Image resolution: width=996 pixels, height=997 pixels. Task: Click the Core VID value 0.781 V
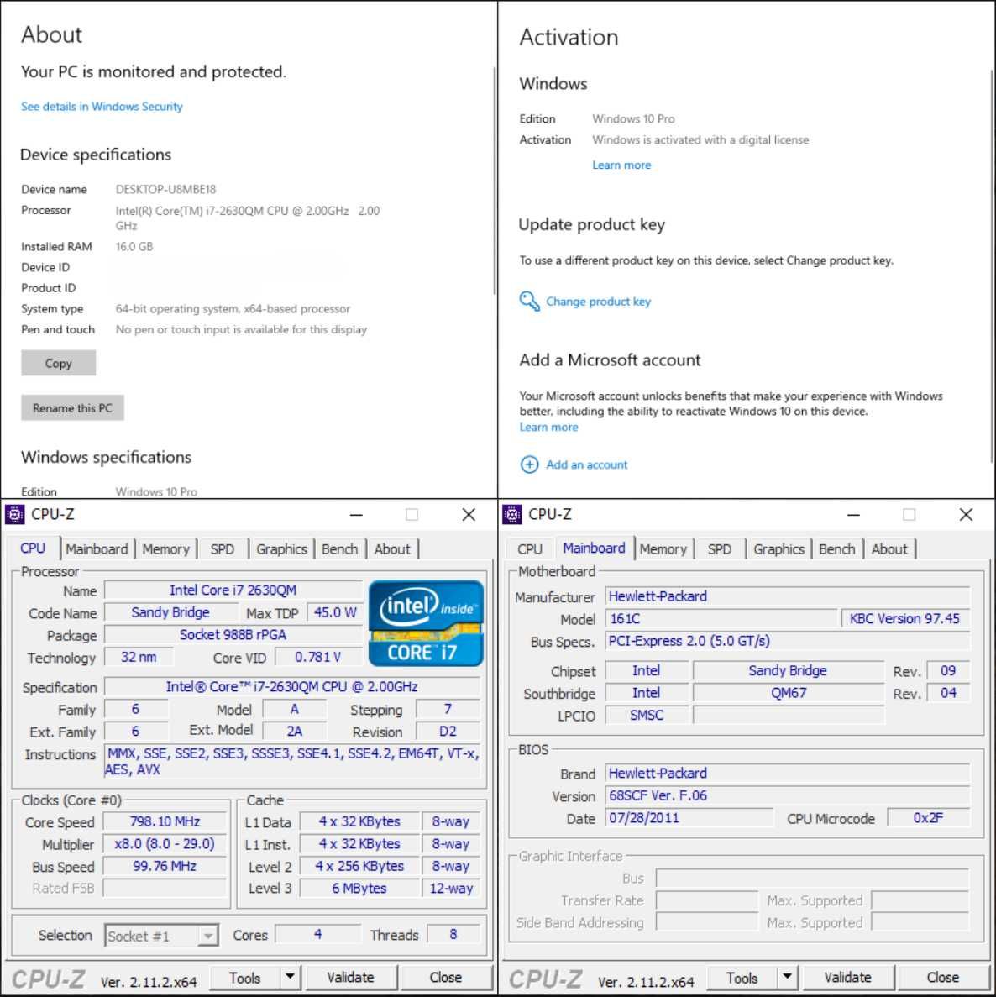pyautogui.click(x=317, y=657)
